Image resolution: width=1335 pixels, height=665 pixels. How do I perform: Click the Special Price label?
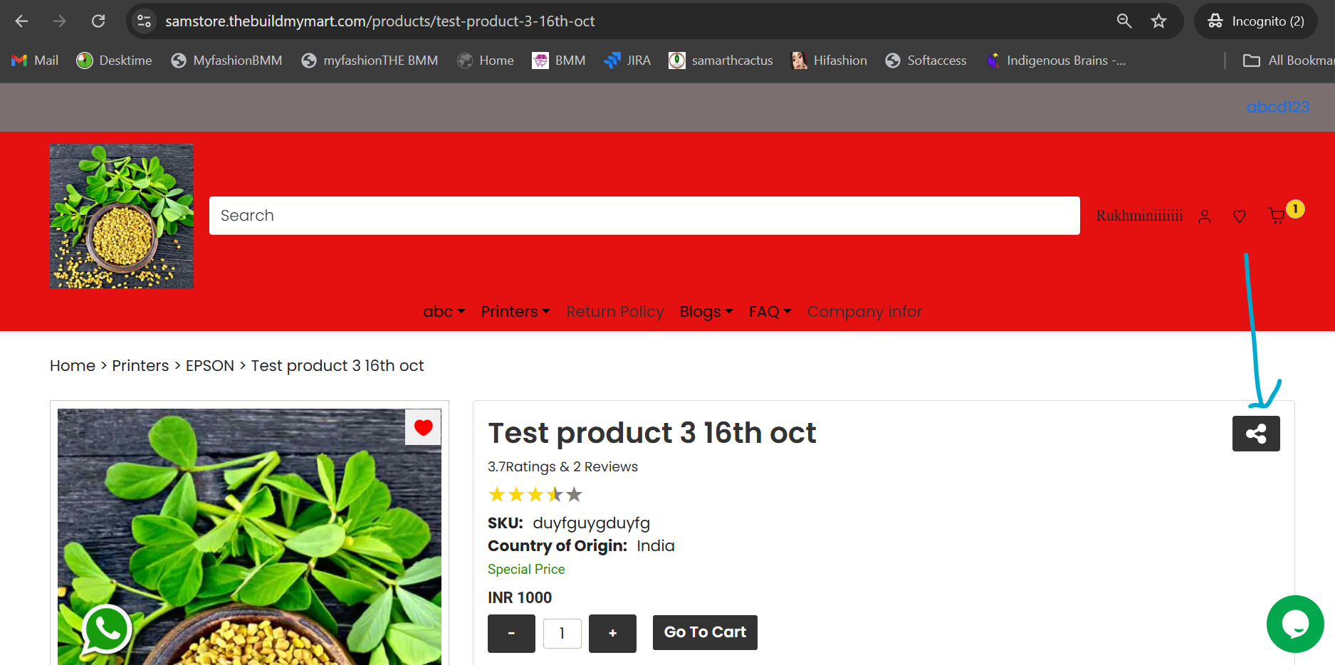point(526,570)
